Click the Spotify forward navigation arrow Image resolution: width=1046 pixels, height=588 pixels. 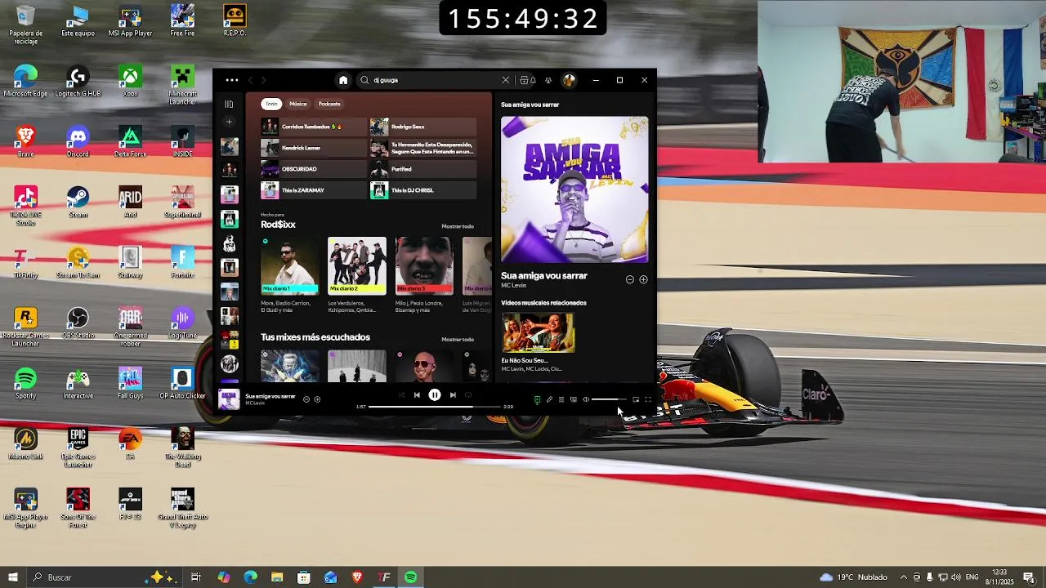[x=263, y=80]
